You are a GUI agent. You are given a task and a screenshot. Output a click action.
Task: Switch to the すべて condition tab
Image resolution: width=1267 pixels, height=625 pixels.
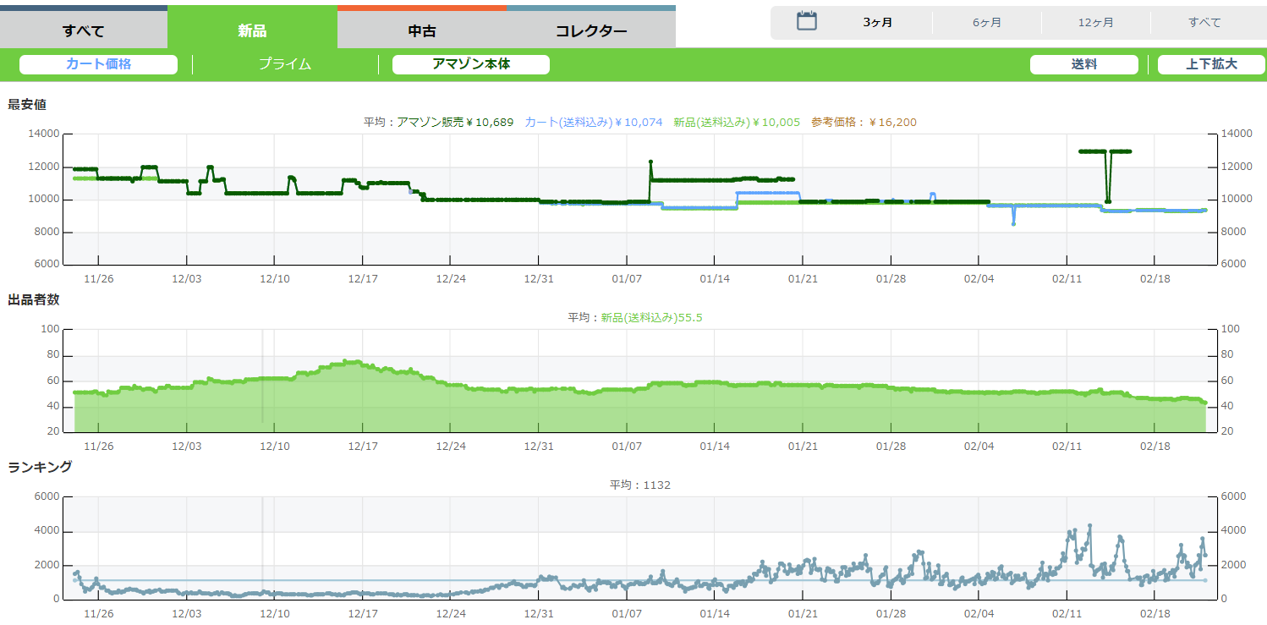click(84, 31)
